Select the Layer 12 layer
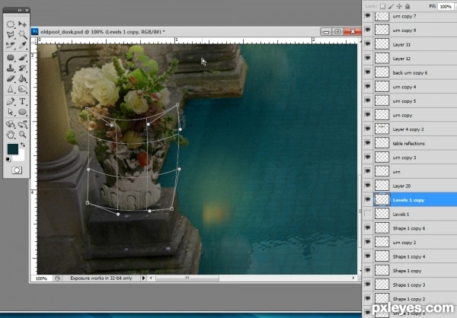457x318 pixels. click(410, 59)
